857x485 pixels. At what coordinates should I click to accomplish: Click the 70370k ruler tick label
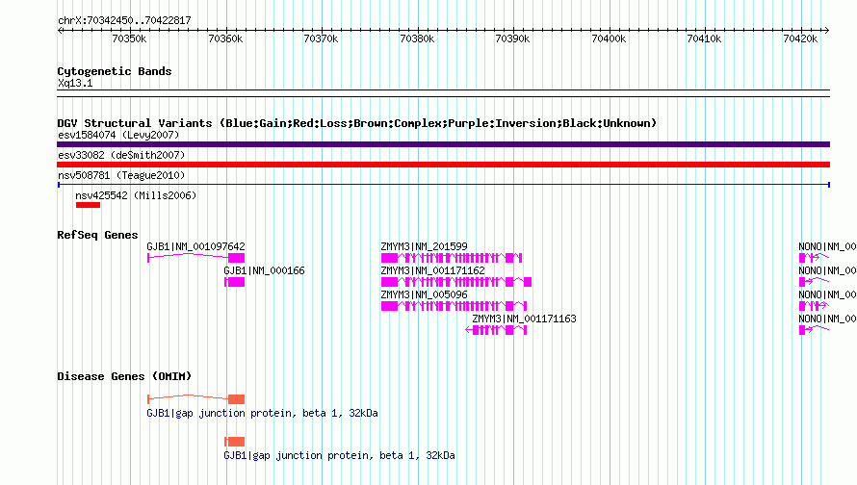321,38
